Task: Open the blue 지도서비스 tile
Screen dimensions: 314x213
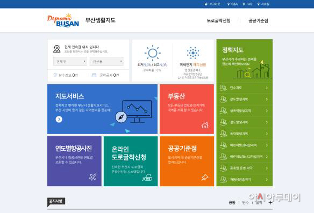Action: pos(102,109)
